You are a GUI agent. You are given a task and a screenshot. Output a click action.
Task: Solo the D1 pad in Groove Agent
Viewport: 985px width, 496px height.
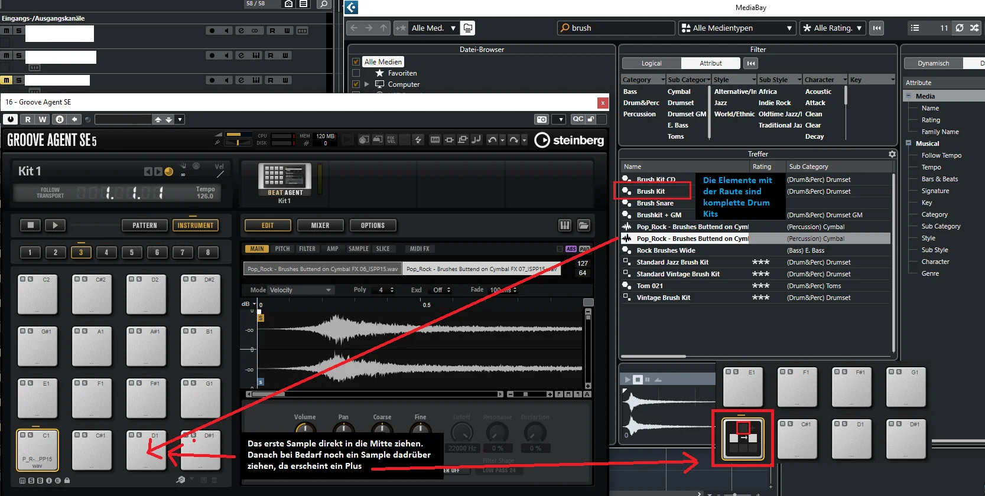coord(139,435)
